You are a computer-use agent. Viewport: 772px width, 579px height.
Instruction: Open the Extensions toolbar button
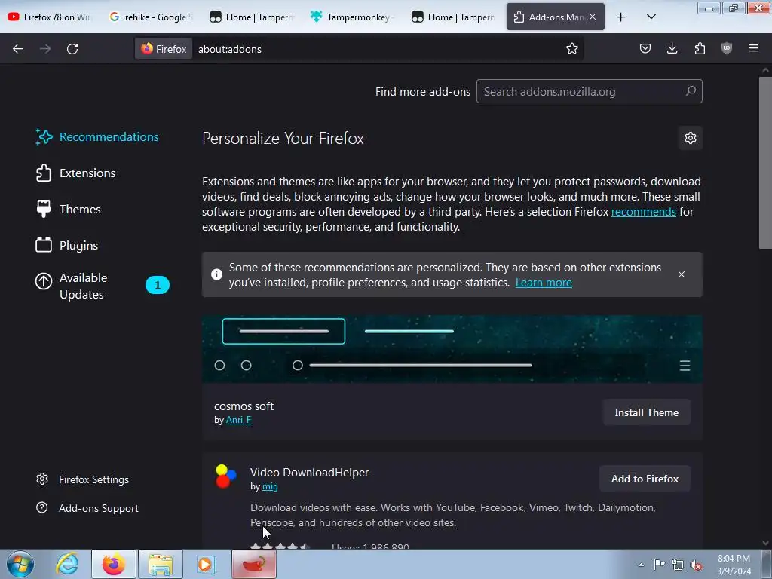(x=700, y=49)
